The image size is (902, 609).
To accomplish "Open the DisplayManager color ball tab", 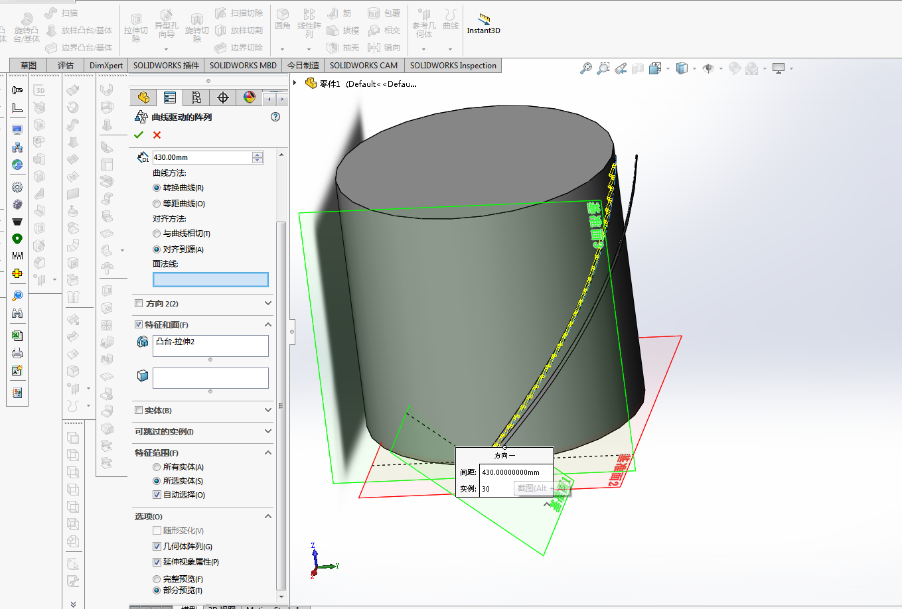I will coord(250,98).
